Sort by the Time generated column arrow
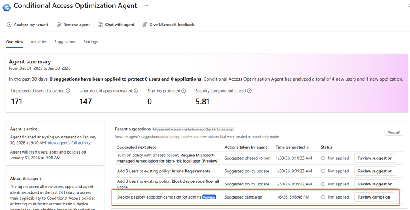The width and height of the screenshot is (410, 210). (307, 147)
